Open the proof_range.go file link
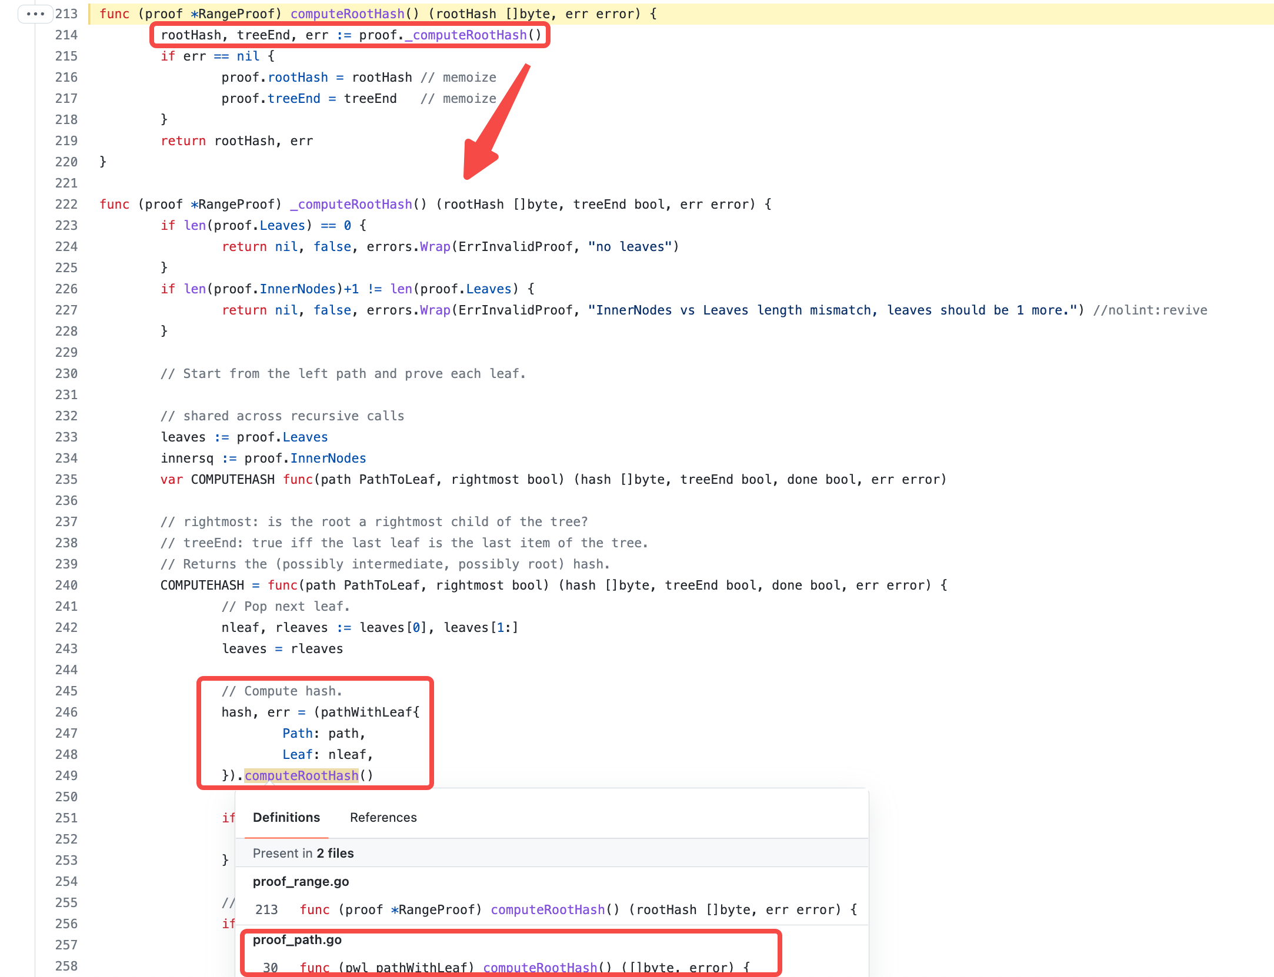 301,881
